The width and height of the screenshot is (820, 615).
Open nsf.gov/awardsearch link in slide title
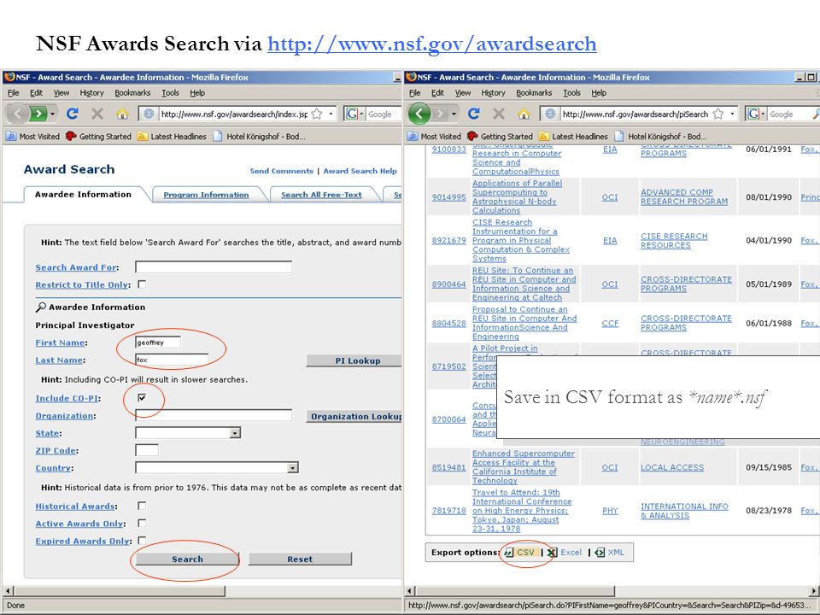pos(432,44)
